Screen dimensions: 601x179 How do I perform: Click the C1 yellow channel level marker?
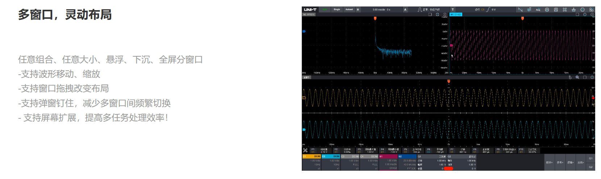[x=304, y=98]
